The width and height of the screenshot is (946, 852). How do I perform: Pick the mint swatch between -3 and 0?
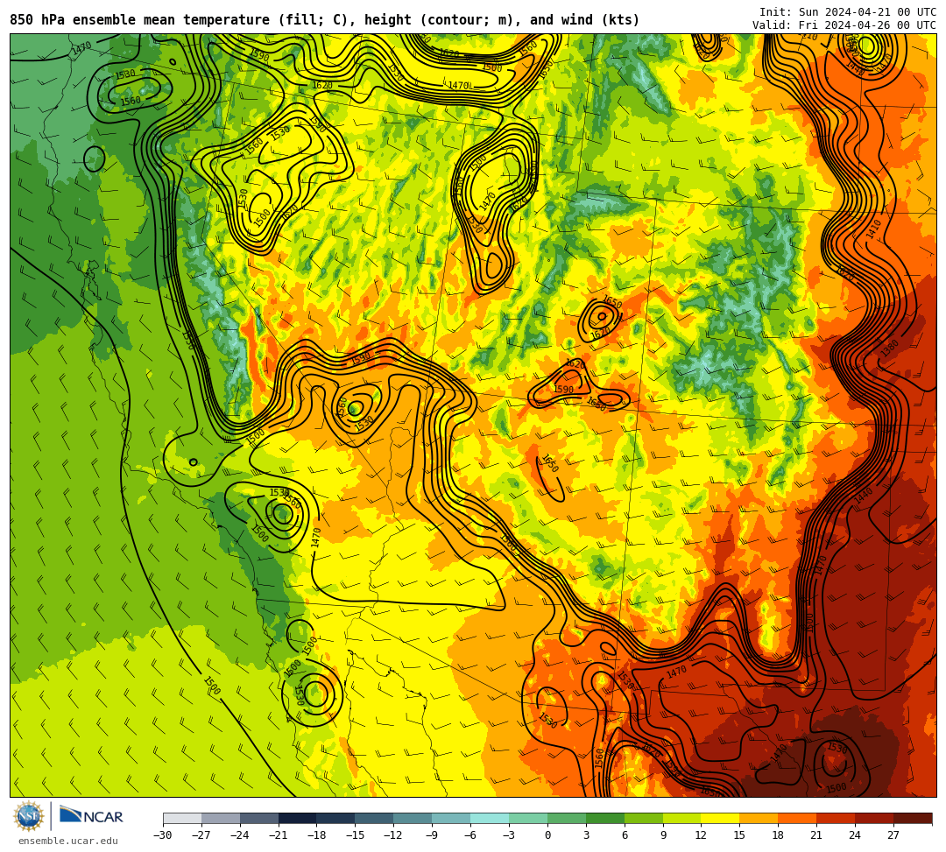528,818
